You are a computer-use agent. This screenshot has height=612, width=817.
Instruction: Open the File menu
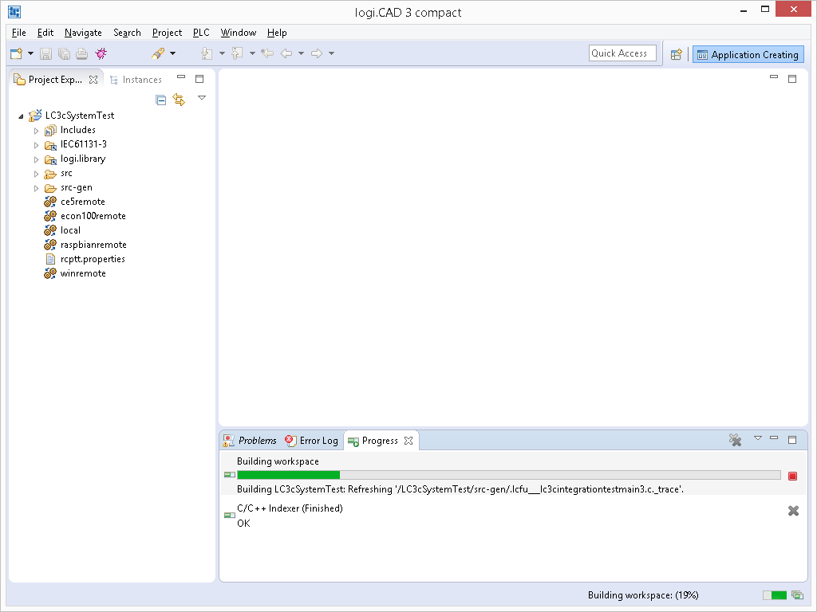19,32
